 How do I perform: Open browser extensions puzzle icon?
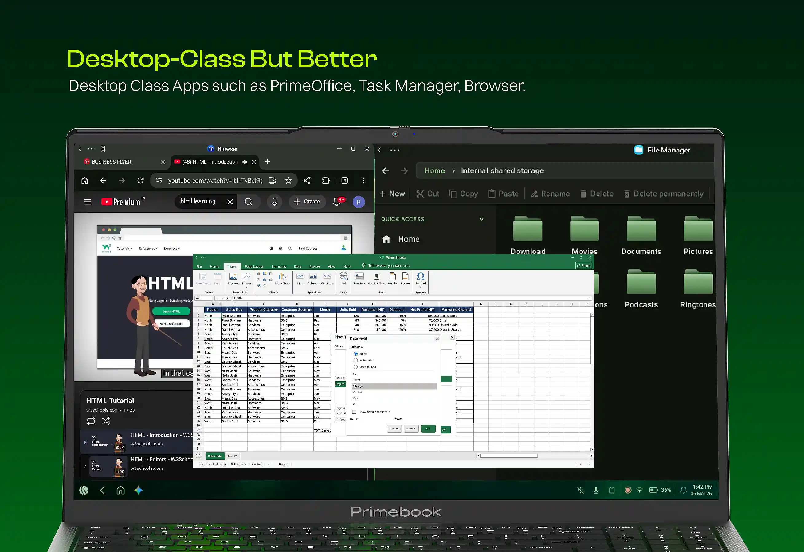326,181
